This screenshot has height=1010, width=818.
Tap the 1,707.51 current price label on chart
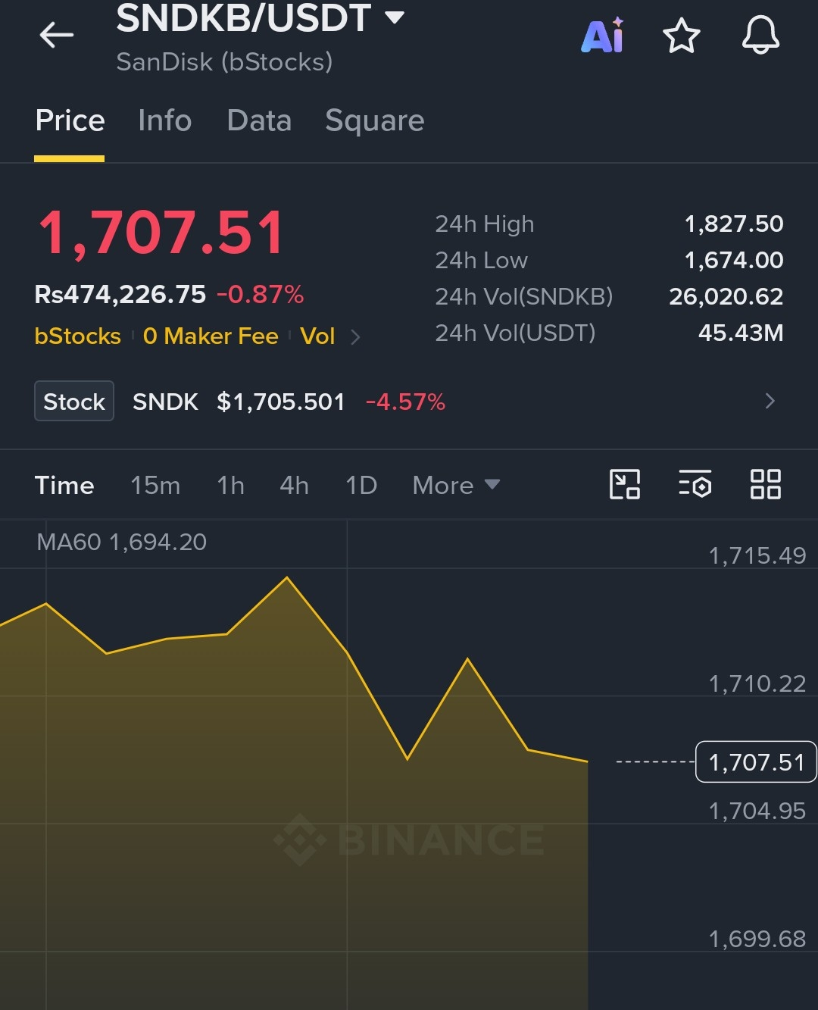[756, 761]
